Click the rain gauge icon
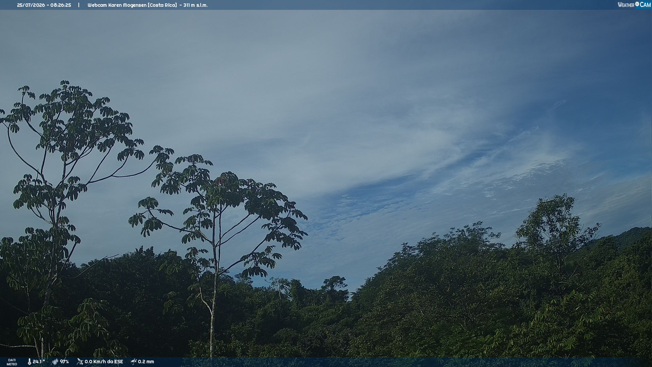This screenshot has height=367, width=652. click(133, 362)
